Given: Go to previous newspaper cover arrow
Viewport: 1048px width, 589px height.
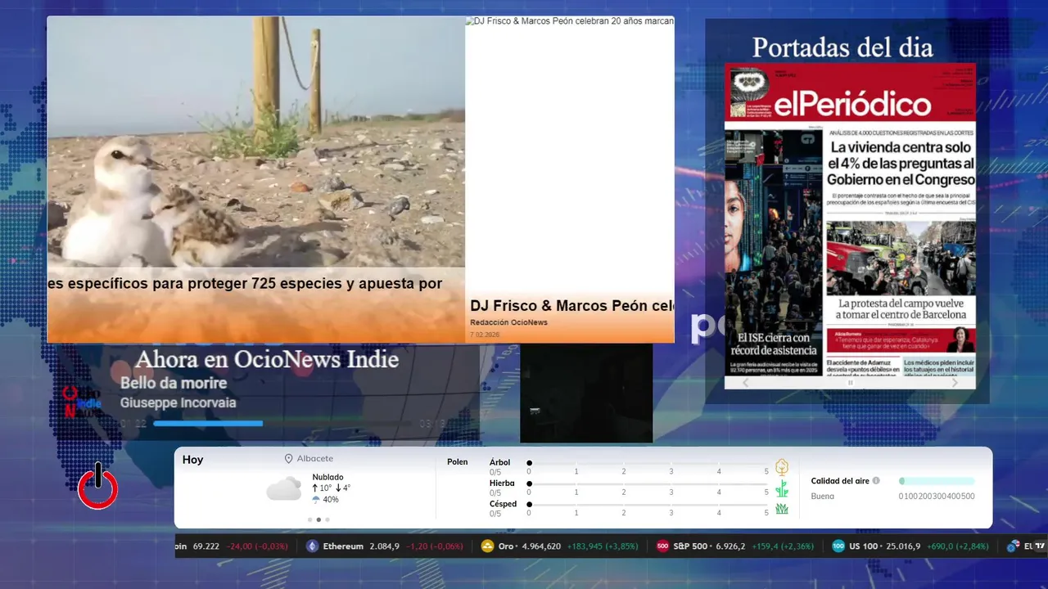Looking at the screenshot, I should (745, 382).
